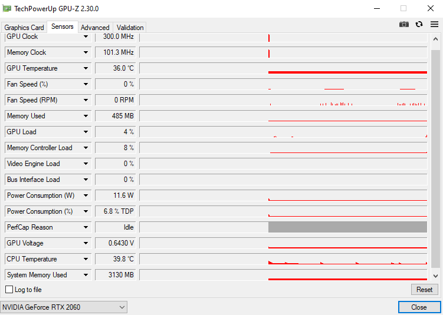Open the Advanced tab
This screenshot has width=443, height=315.
(95, 28)
